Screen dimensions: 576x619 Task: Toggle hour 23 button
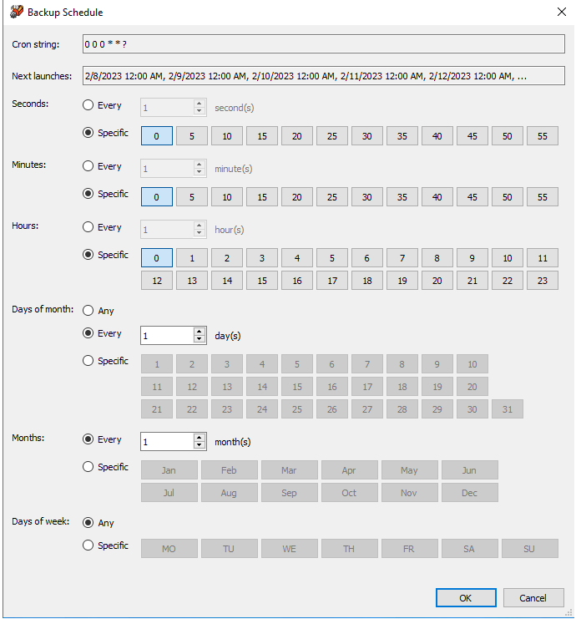point(543,281)
